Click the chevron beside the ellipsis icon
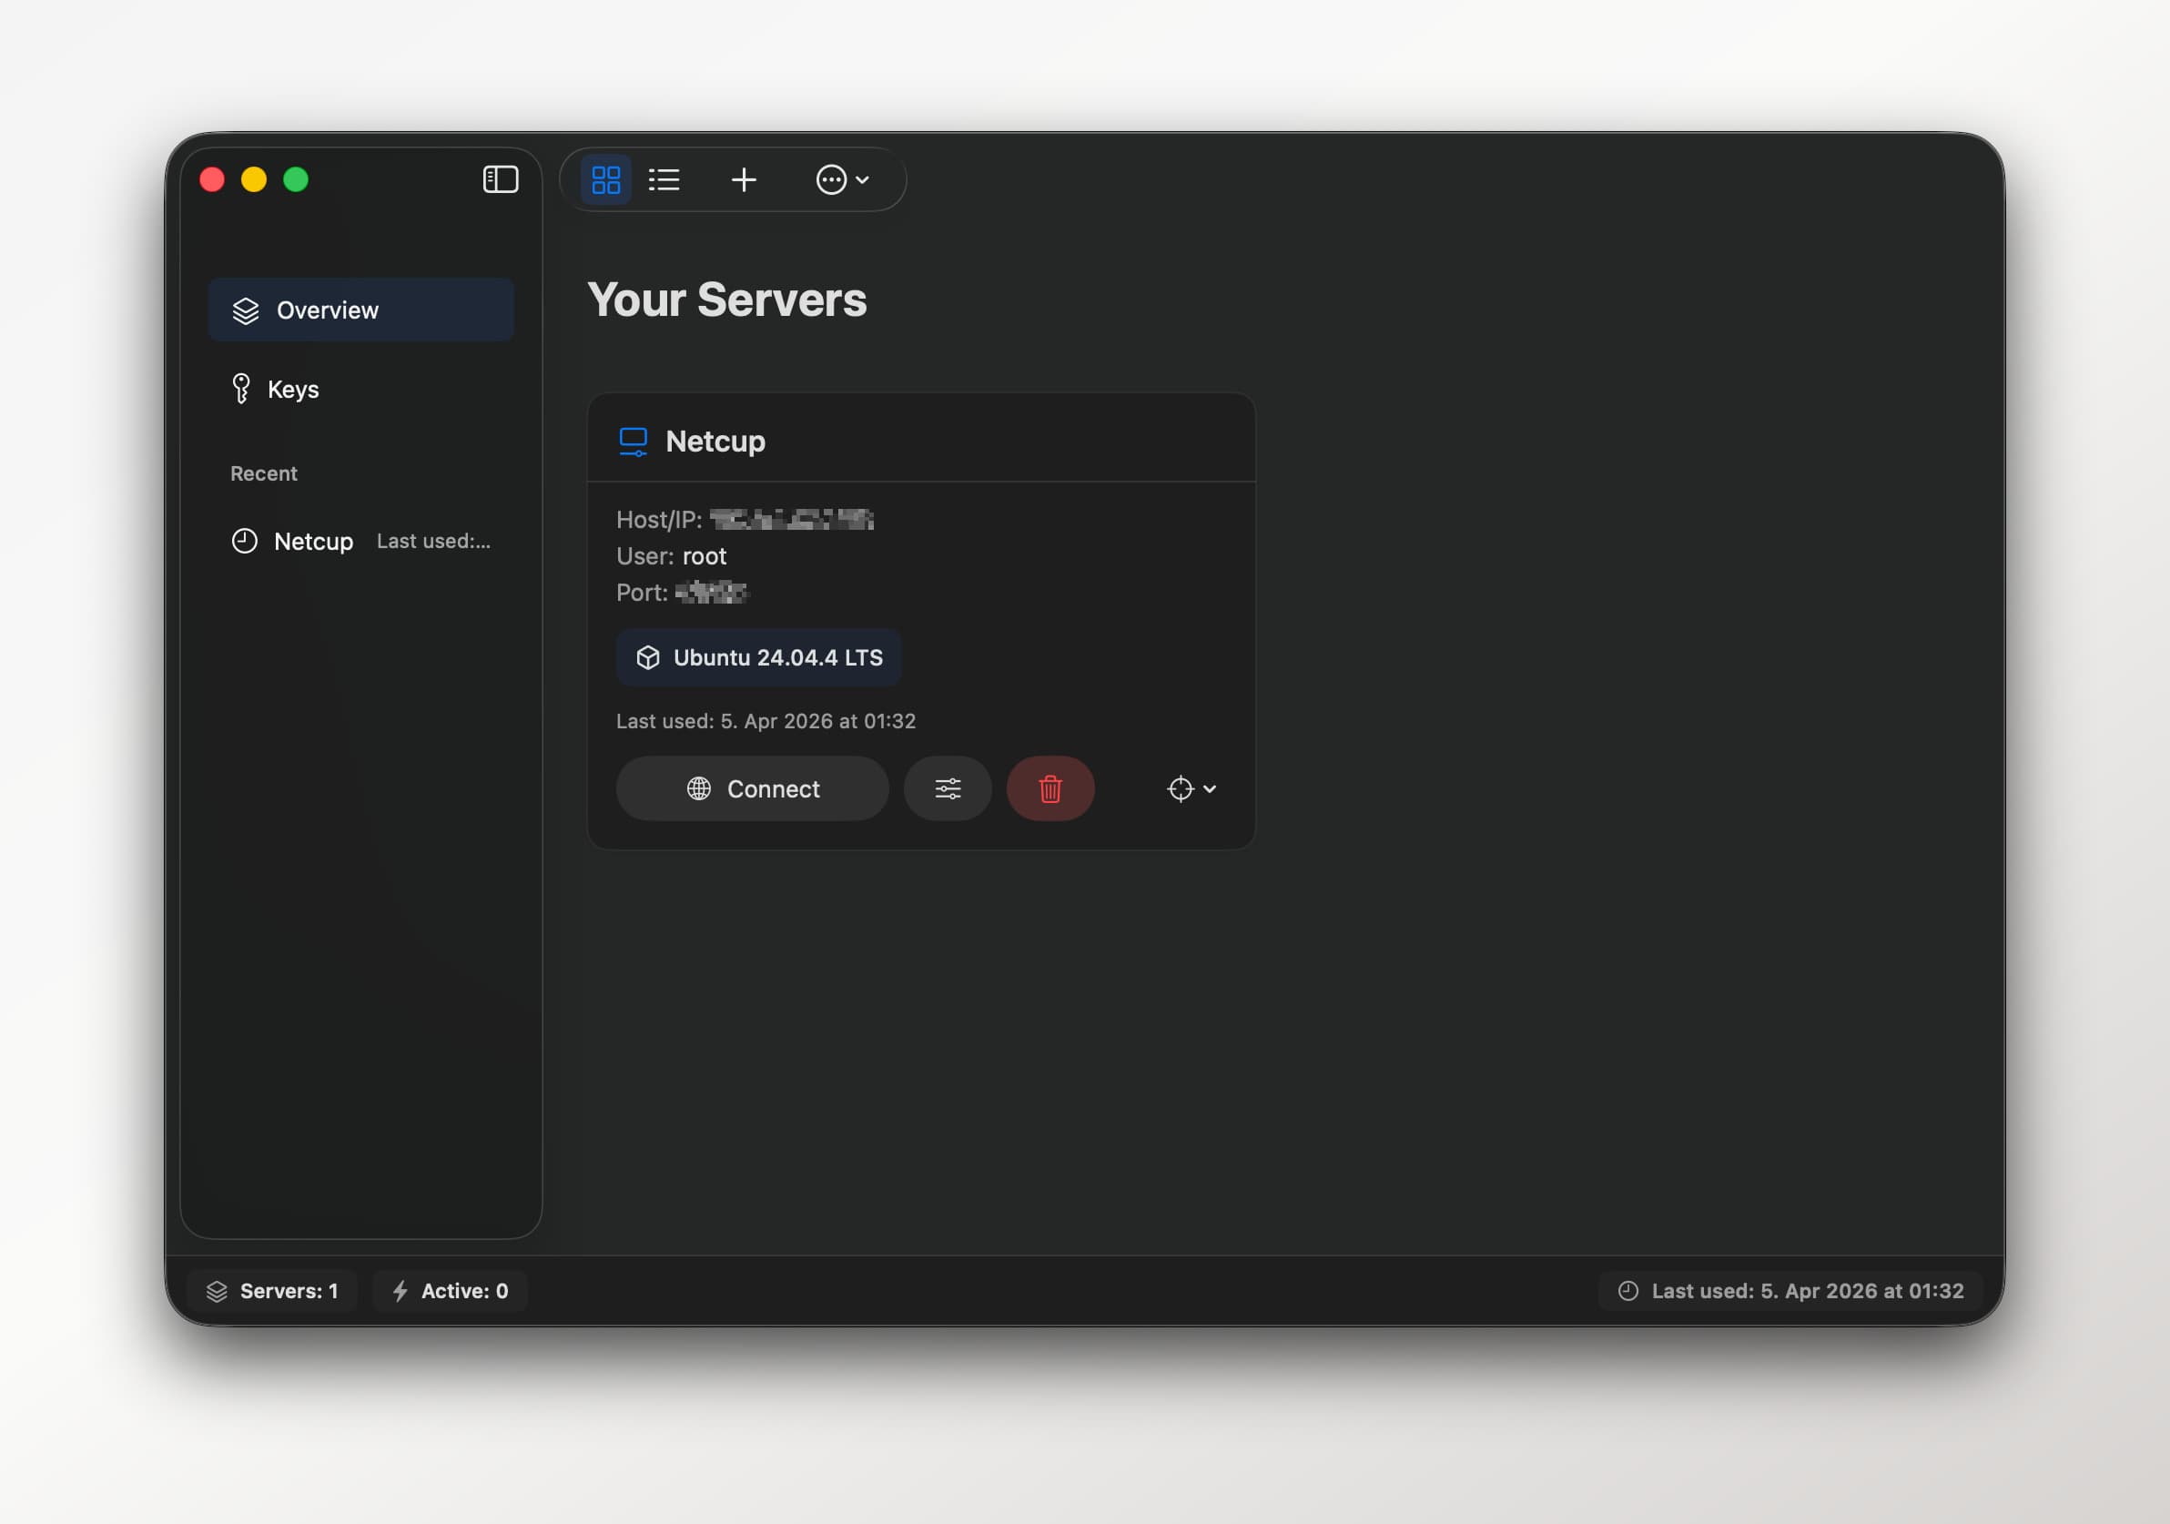 pos(862,179)
